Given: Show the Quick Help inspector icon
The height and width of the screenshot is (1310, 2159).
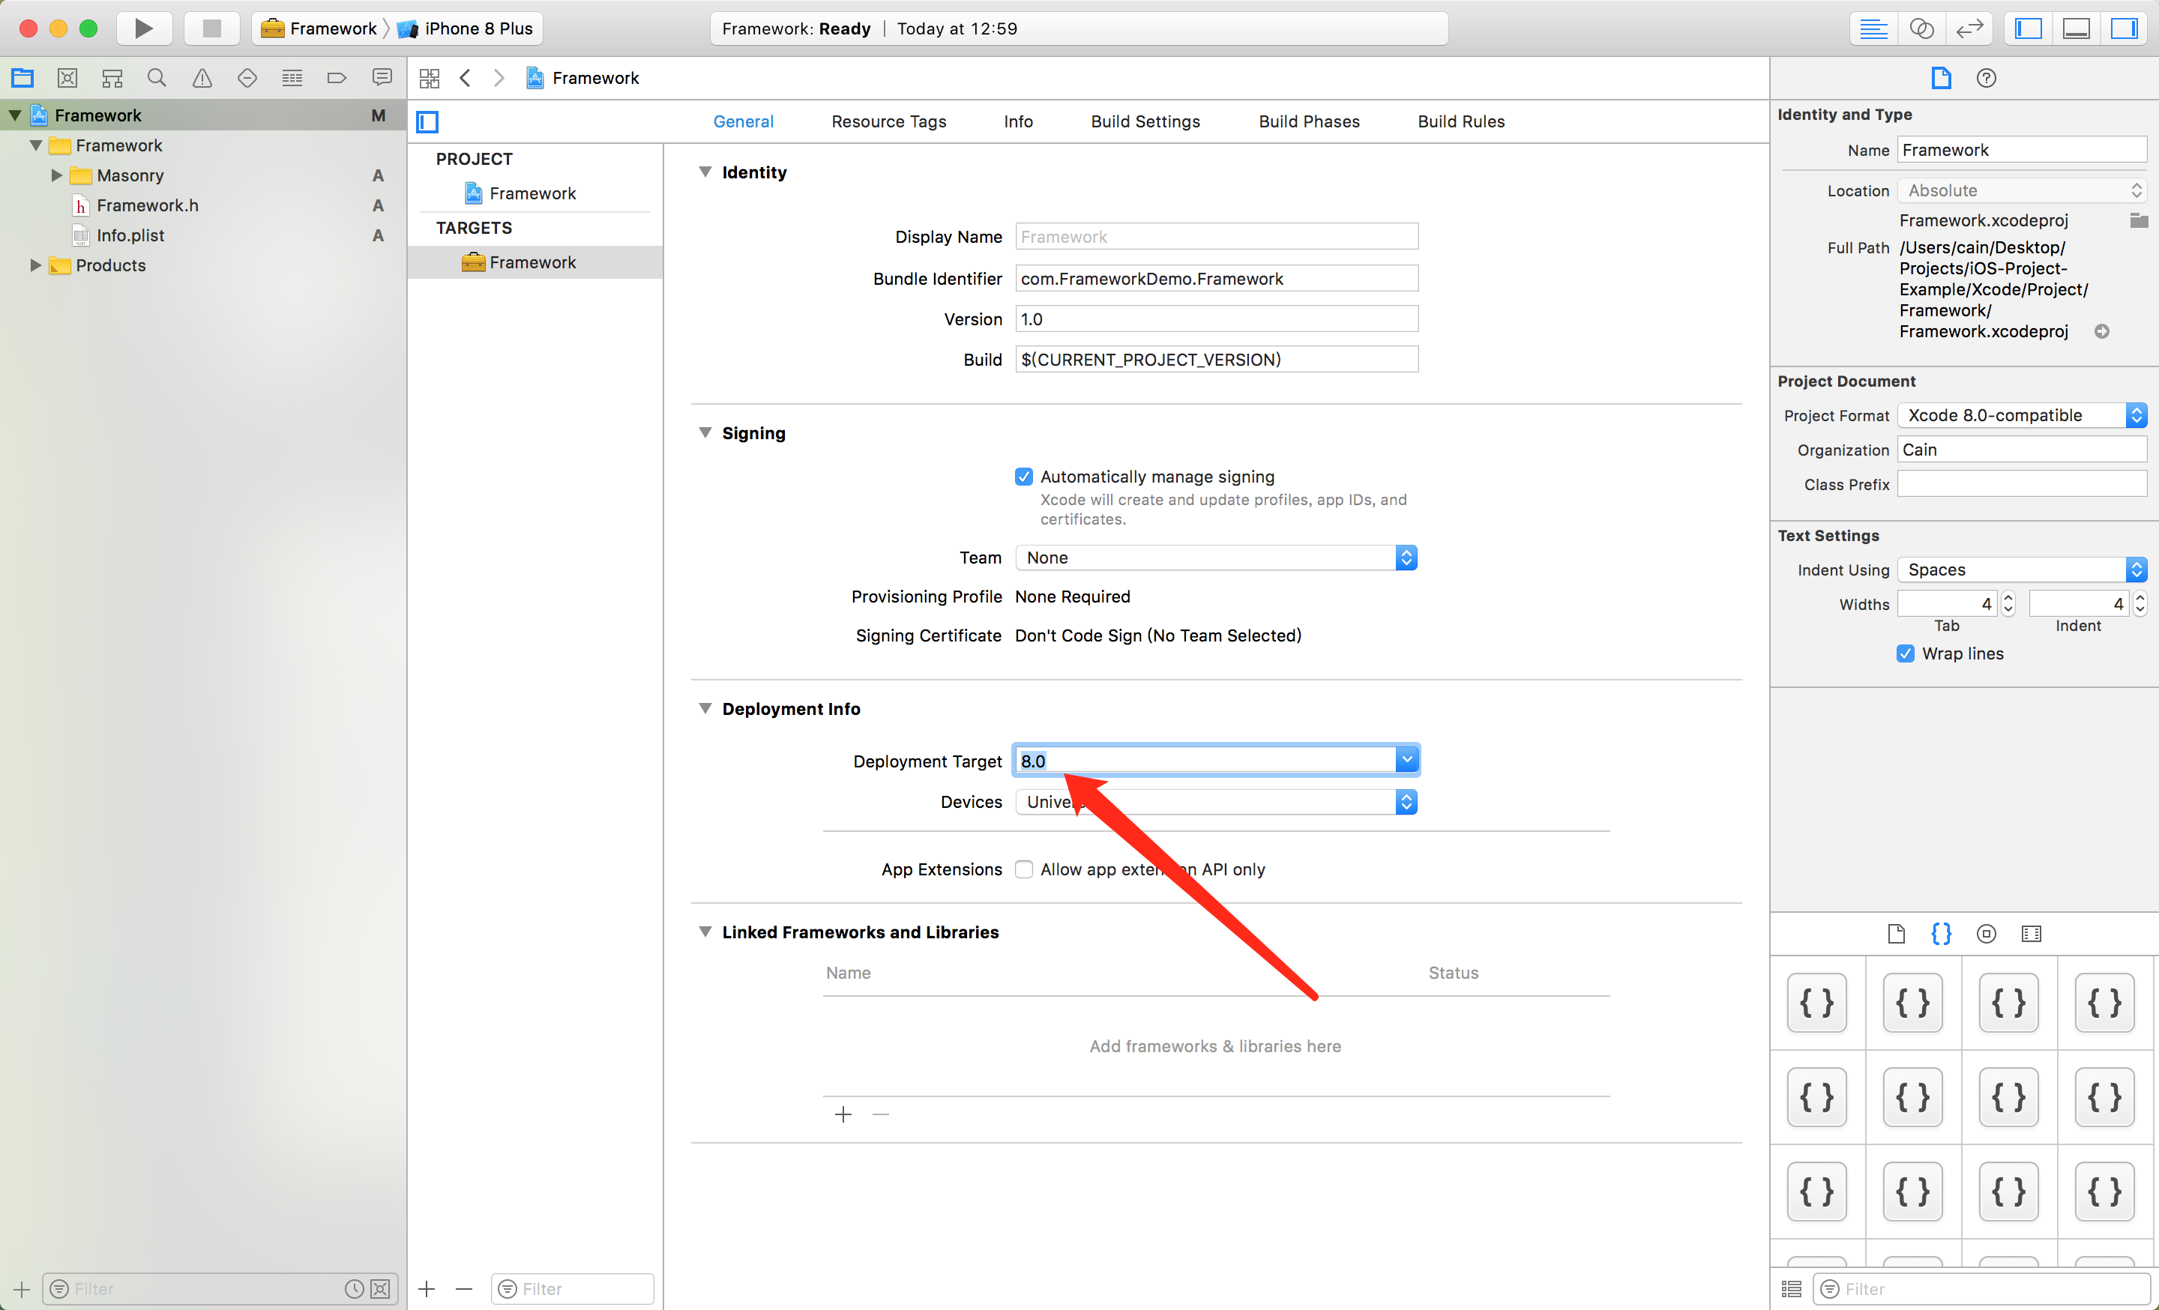Looking at the screenshot, I should pyautogui.click(x=1986, y=78).
